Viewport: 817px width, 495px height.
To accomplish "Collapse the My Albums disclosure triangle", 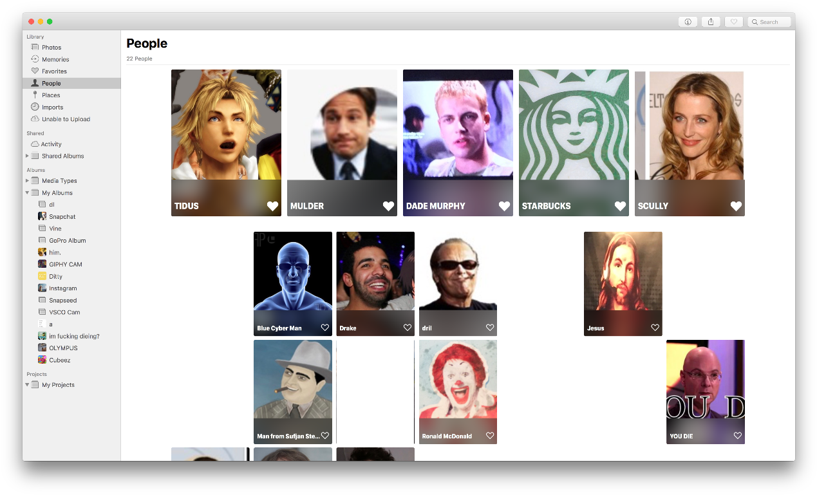I will tap(27, 193).
